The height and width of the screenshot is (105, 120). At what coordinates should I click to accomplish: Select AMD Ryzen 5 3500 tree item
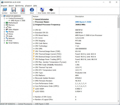pos(18,21)
